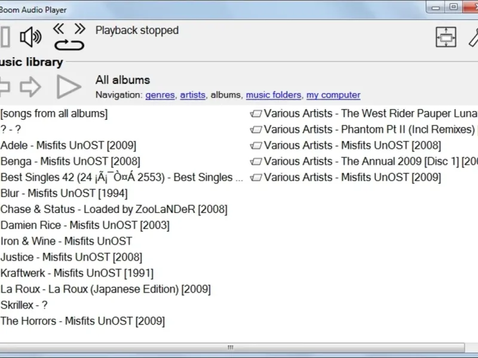Skip to previous track with double left arrows
The width and height of the screenshot is (478, 358).
[x=59, y=29]
